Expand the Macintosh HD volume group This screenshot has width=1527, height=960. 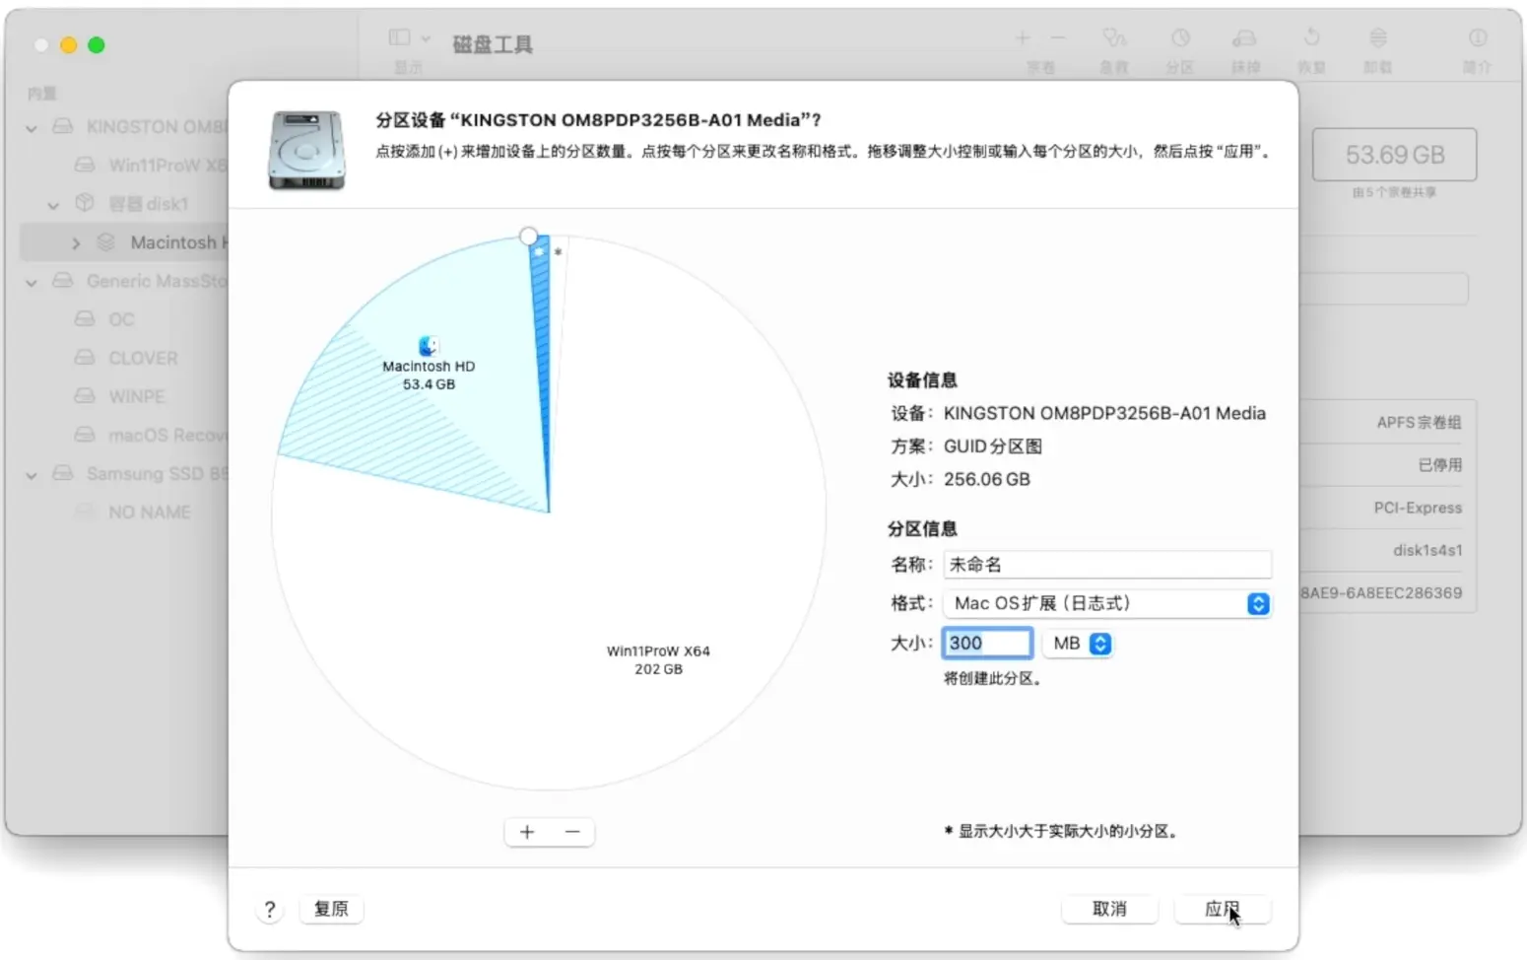pyautogui.click(x=76, y=242)
